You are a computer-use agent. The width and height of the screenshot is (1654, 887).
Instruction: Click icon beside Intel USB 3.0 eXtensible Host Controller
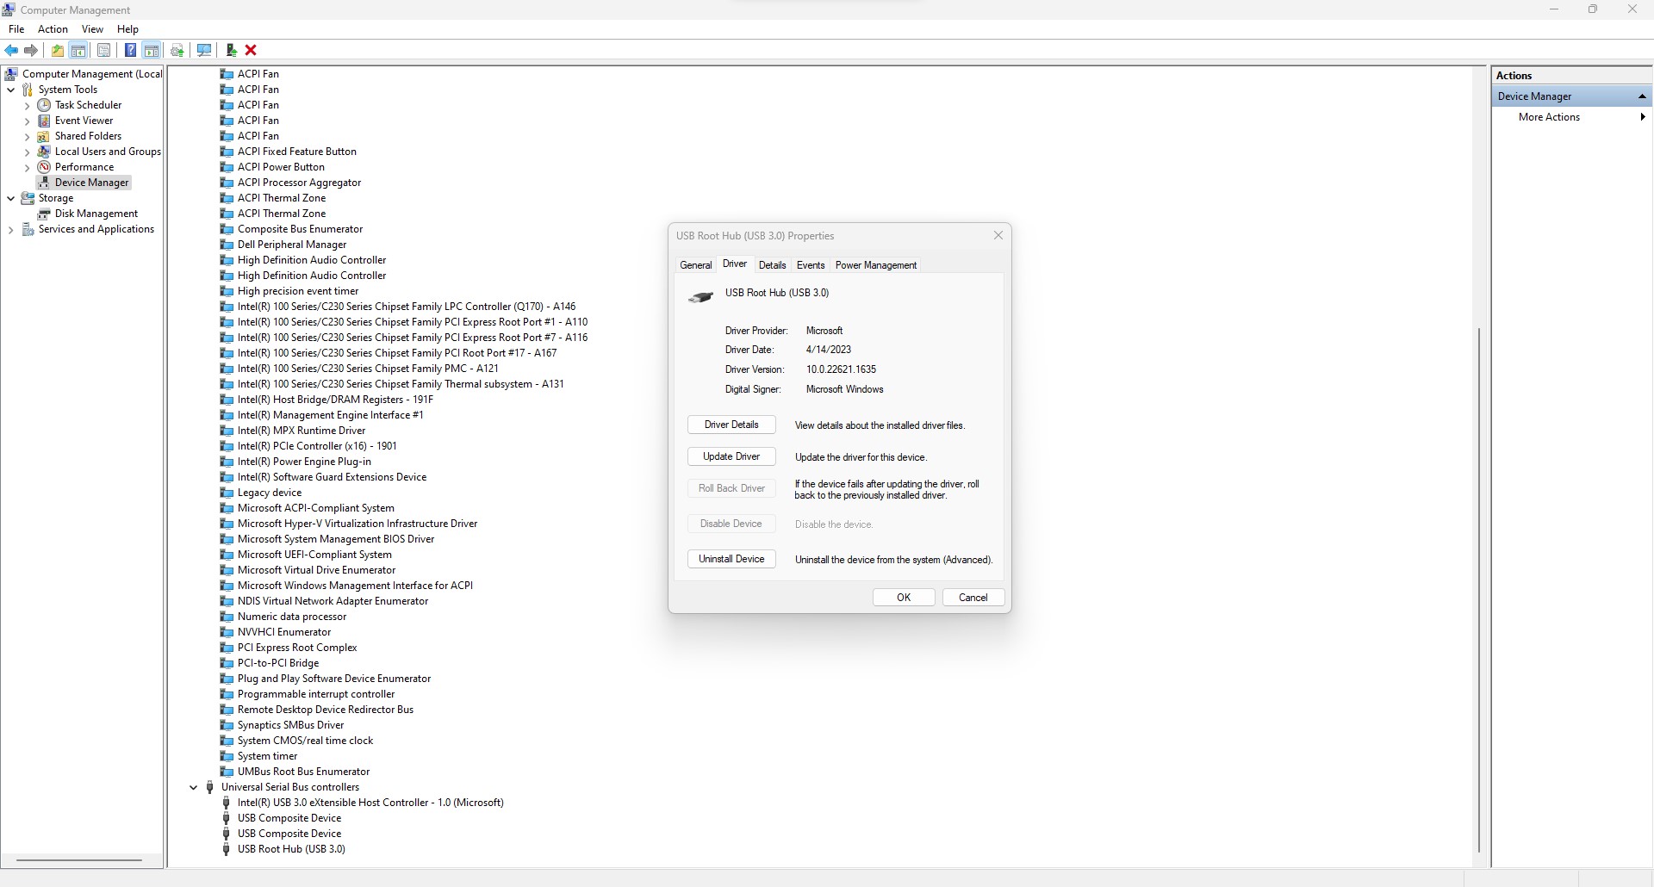point(227,803)
